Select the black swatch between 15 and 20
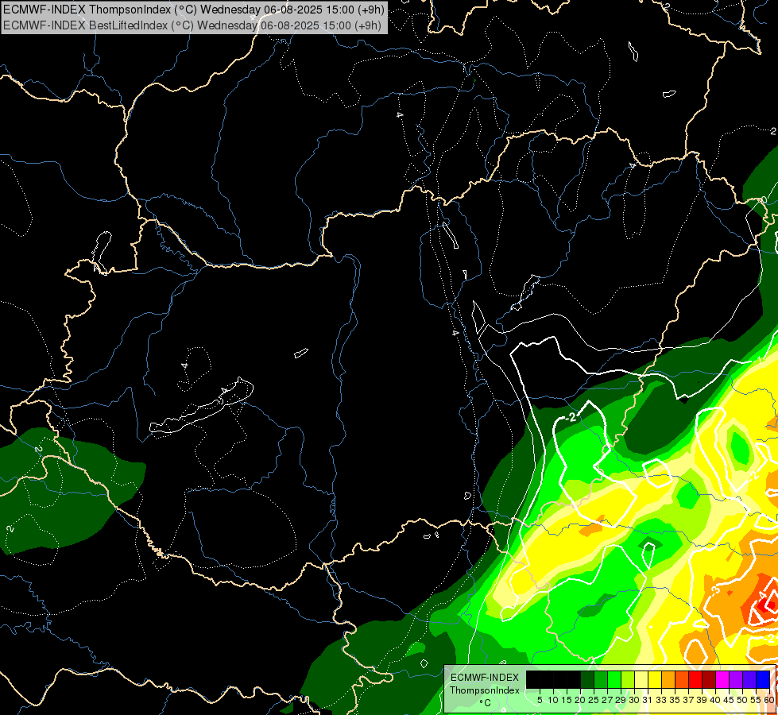This screenshot has width=778, height=715. [574, 679]
